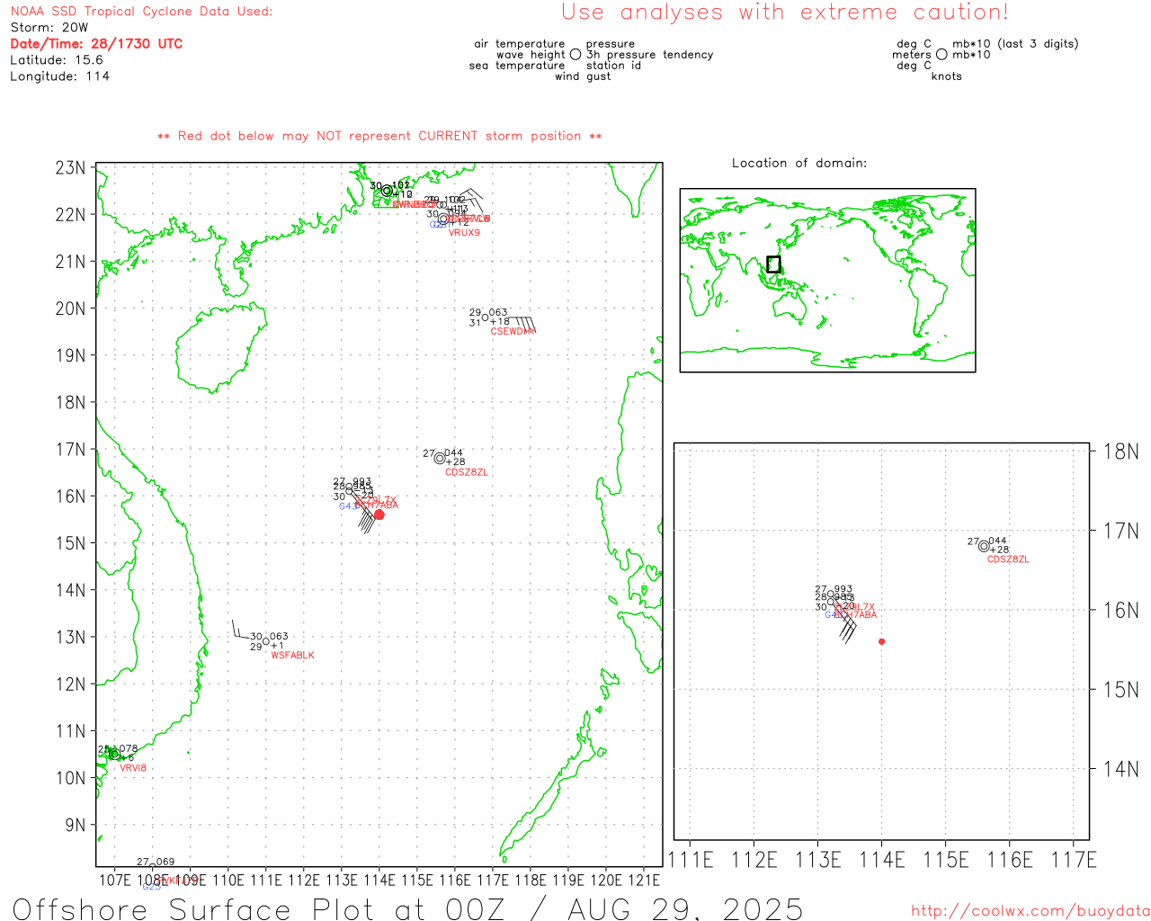Image resolution: width=1151 pixels, height=921 pixels.
Task: Click the '30 063' observation near WSFABLK
Action: pyautogui.click(x=270, y=637)
